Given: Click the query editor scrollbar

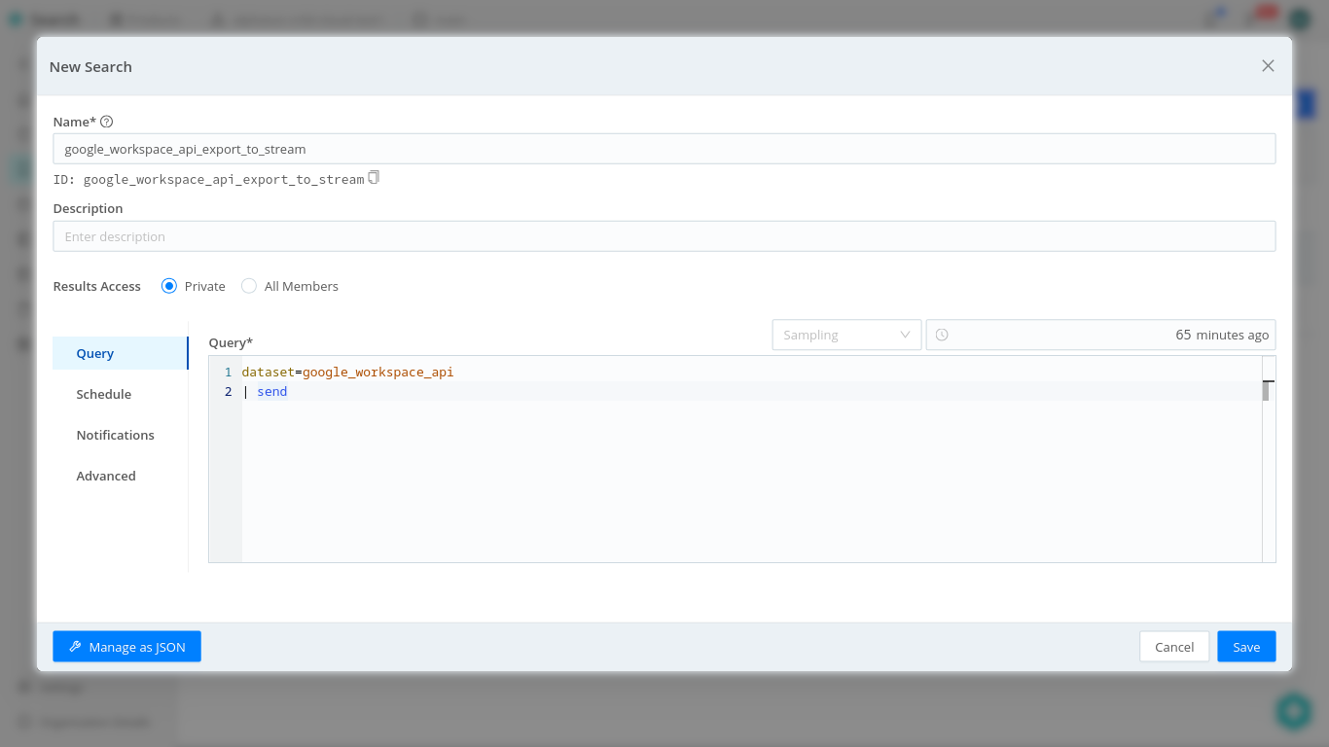Looking at the screenshot, I should pyautogui.click(x=1268, y=389).
